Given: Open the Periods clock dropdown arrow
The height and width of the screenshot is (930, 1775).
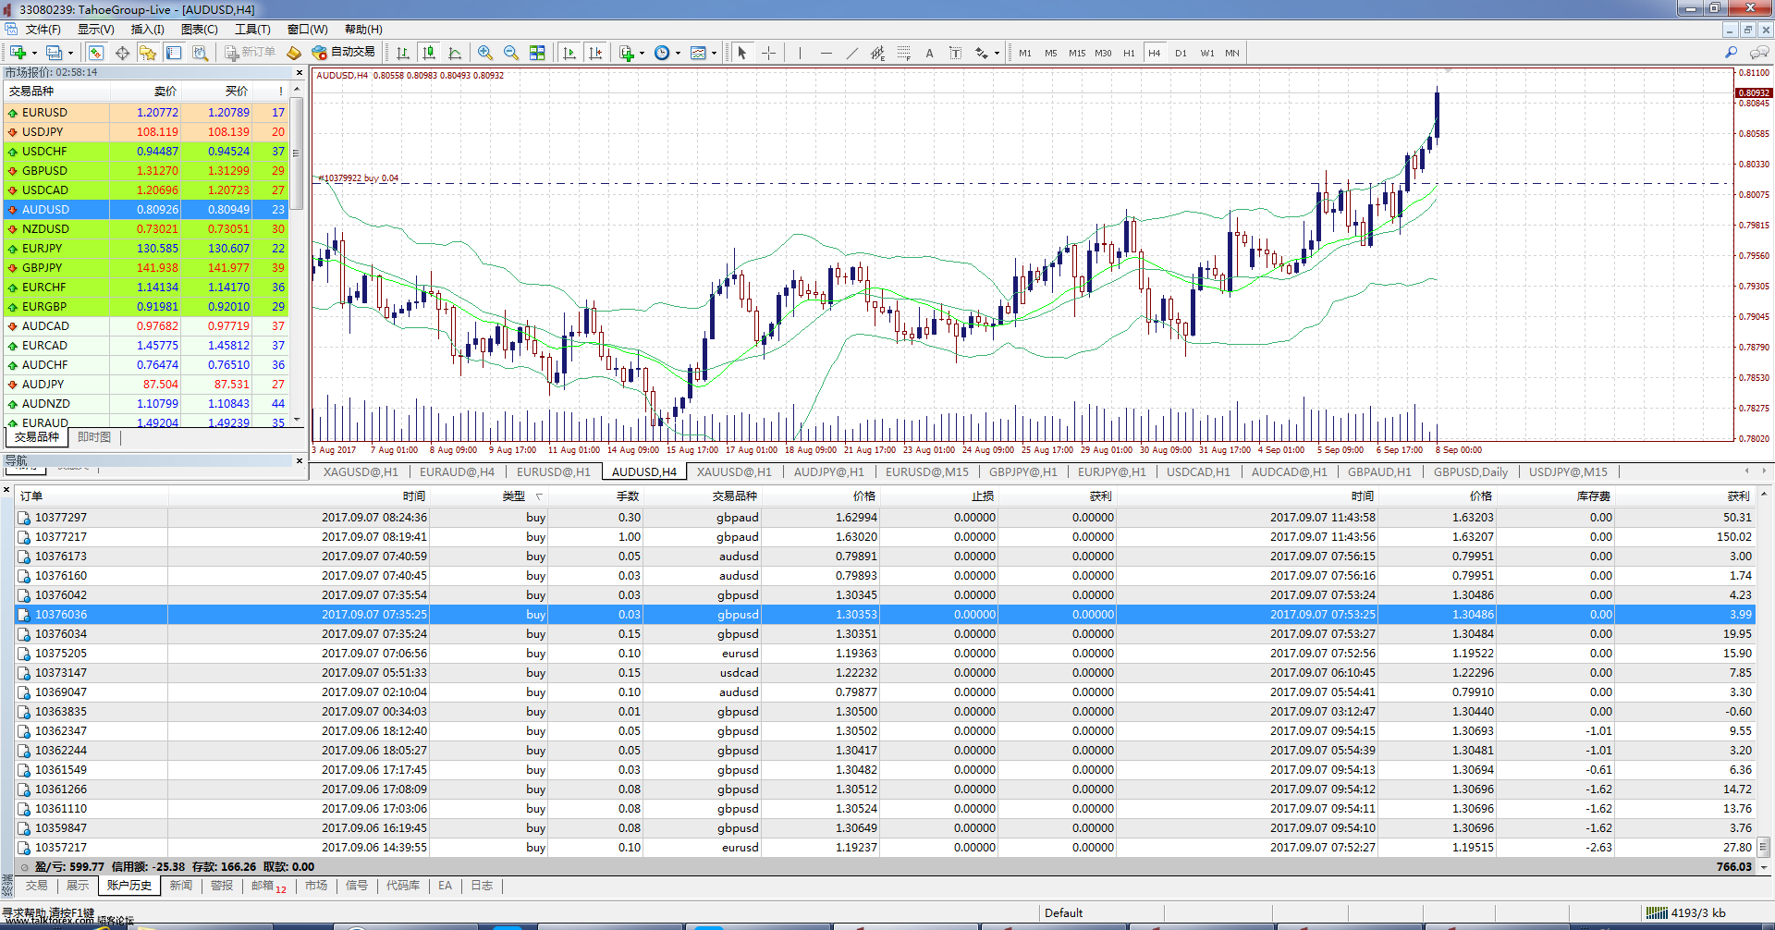Looking at the screenshot, I should point(678,54).
